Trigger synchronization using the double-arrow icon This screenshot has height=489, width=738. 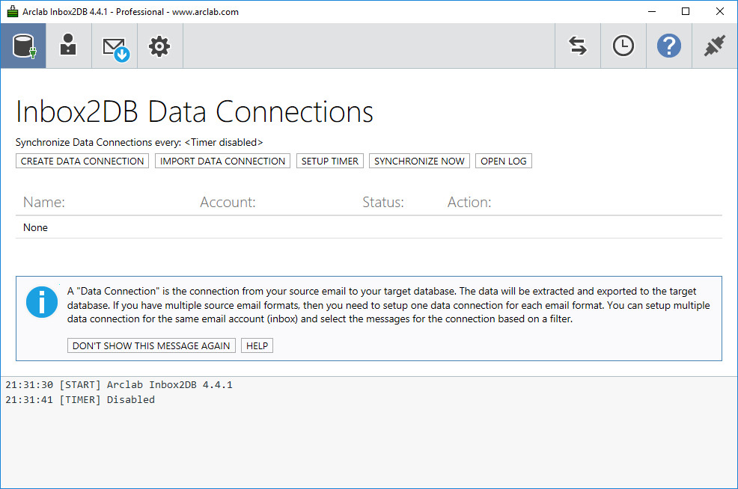(577, 46)
